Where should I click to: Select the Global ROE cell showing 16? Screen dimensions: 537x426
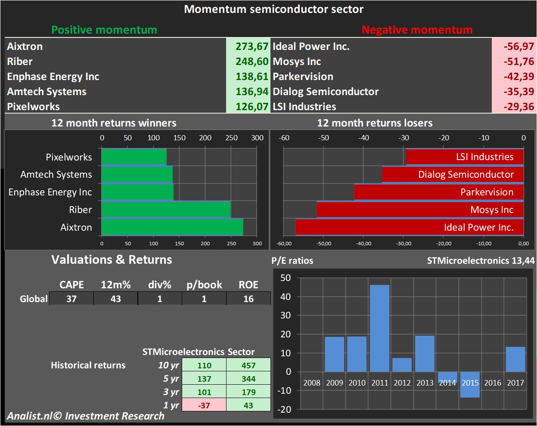(248, 299)
